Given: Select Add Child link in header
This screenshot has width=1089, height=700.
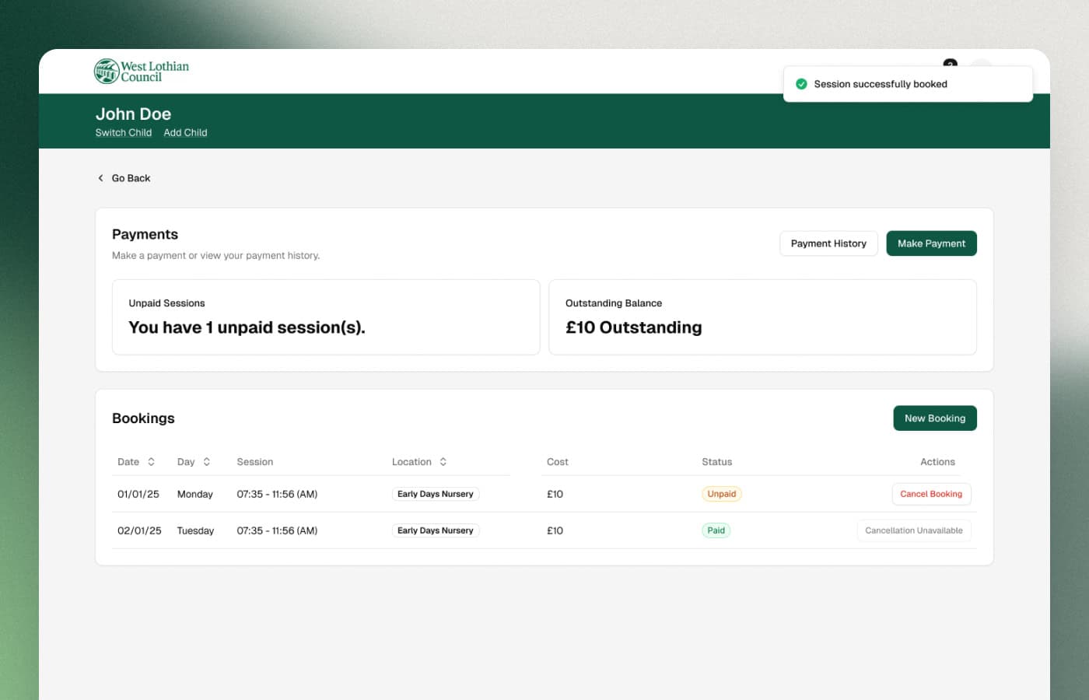Looking at the screenshot, I should 185,133.
